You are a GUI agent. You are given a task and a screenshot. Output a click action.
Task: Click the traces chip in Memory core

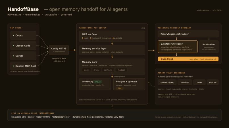pos(97,70)
